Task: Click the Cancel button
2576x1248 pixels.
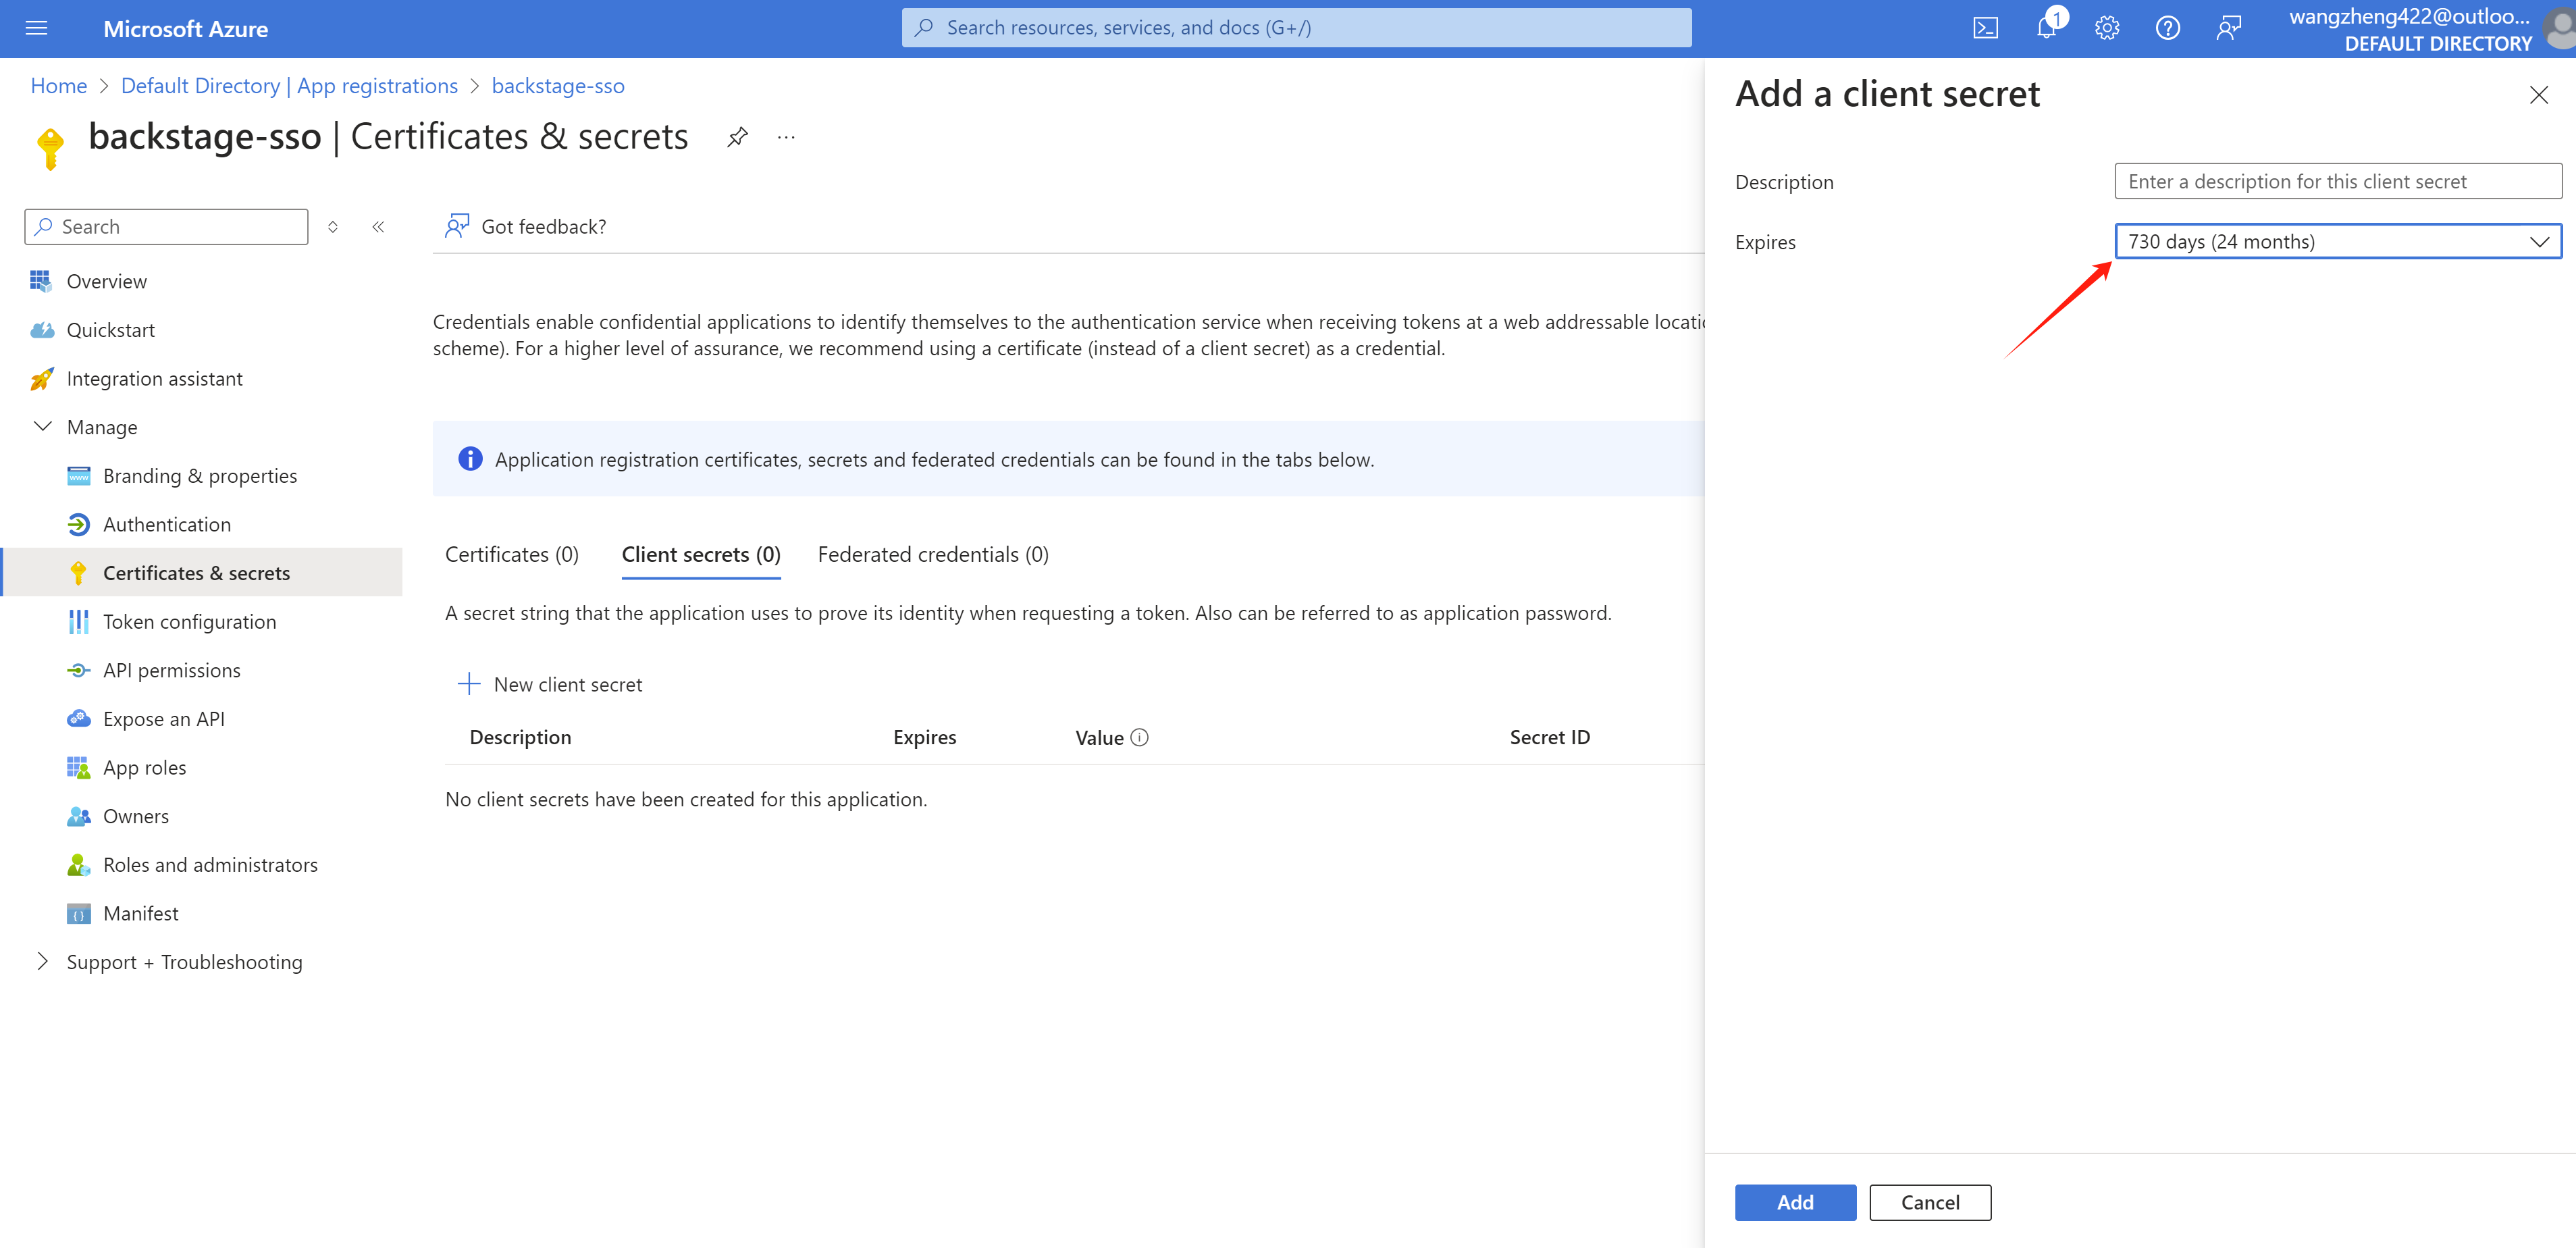Action: point(1929,1202)
